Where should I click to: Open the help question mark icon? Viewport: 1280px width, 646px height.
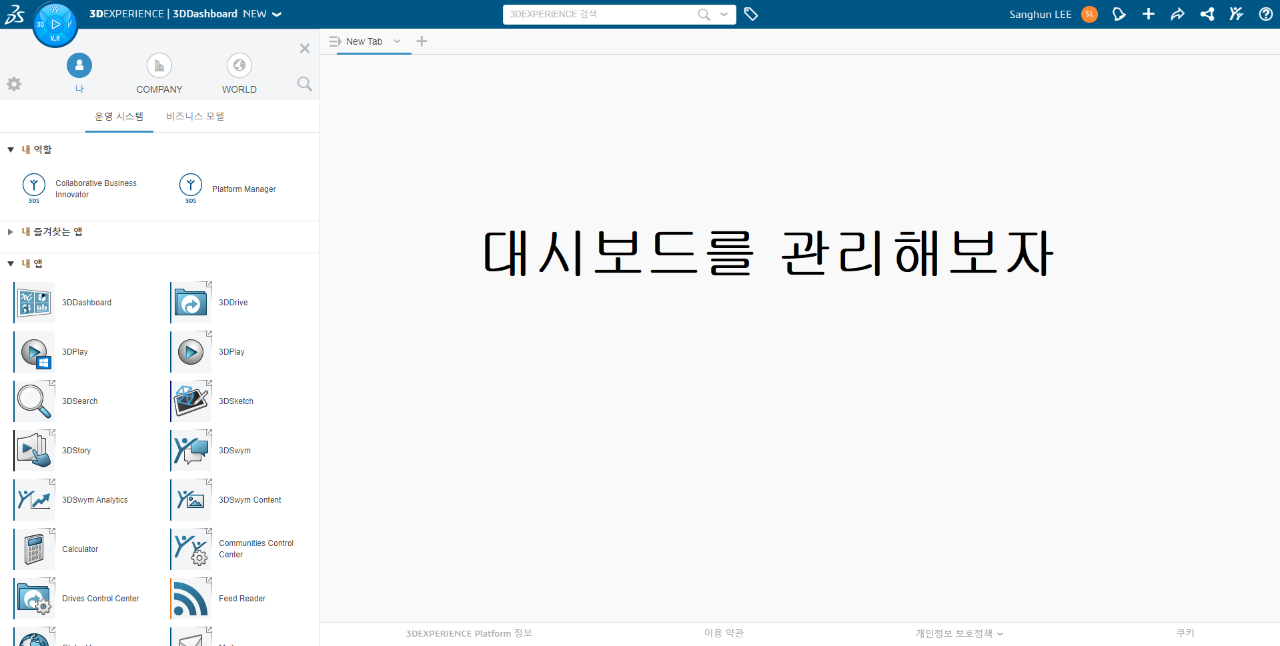click(1266, 14)
